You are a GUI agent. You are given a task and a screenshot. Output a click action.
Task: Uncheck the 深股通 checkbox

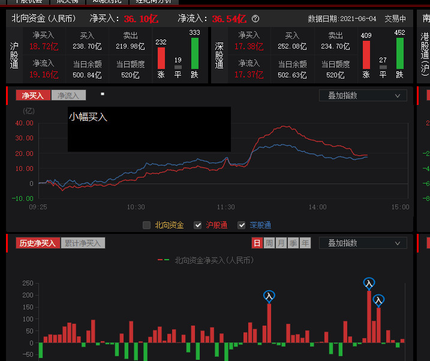click(242, 225)
